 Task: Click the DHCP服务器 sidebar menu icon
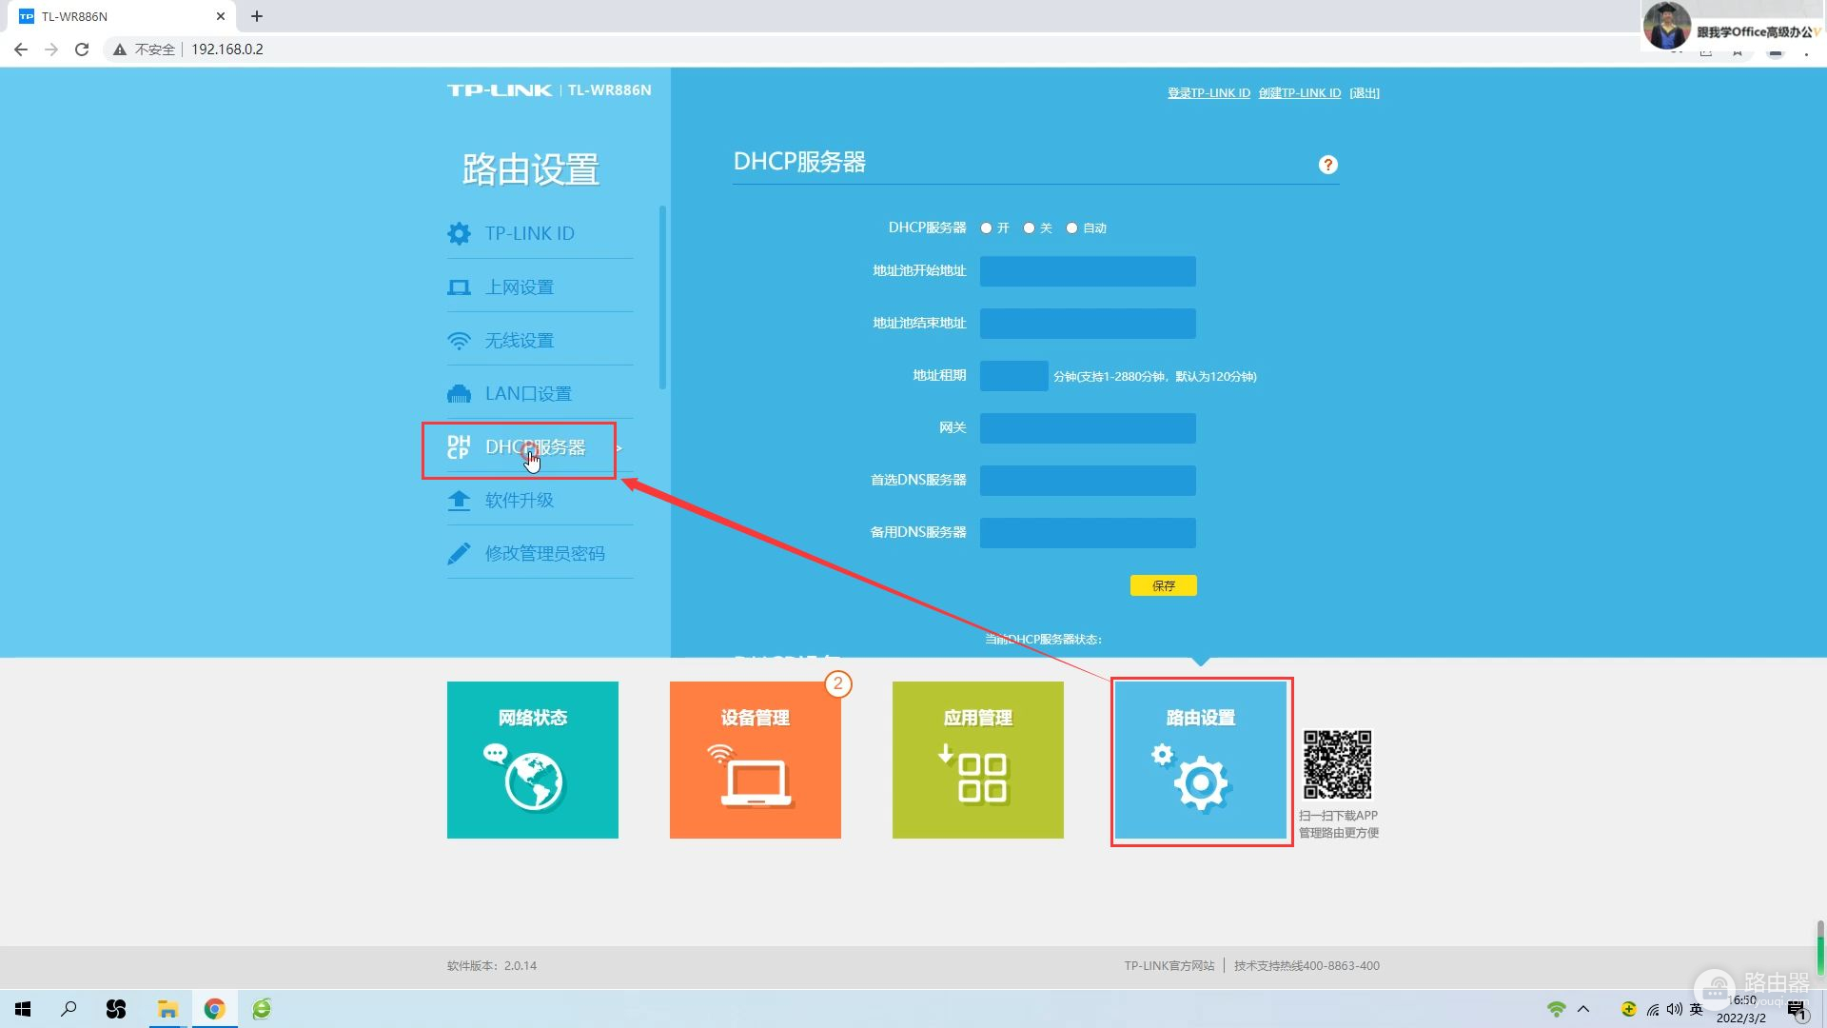coord(458,446)
